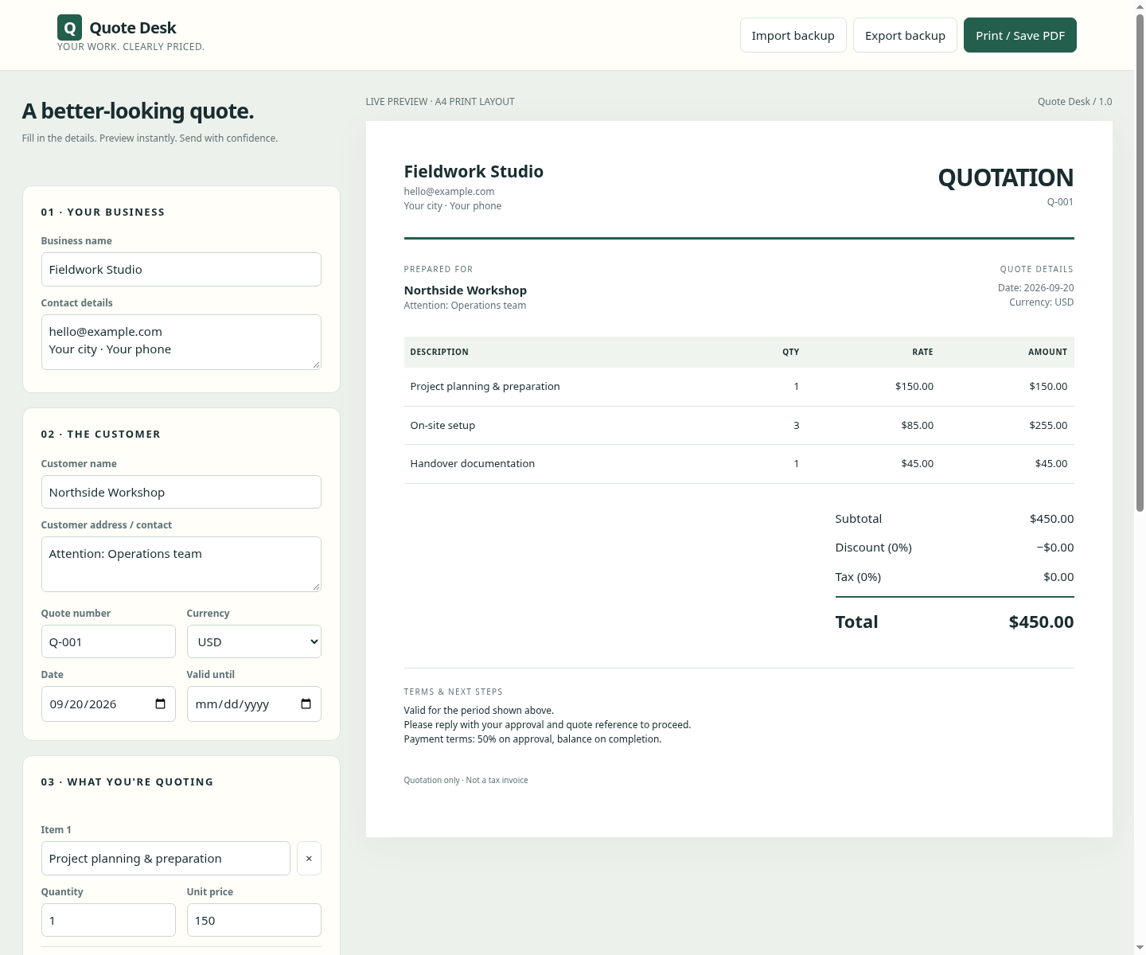Click the Item 1 description input
Viewport: 1146px width, 955px height.
(166, 858)
